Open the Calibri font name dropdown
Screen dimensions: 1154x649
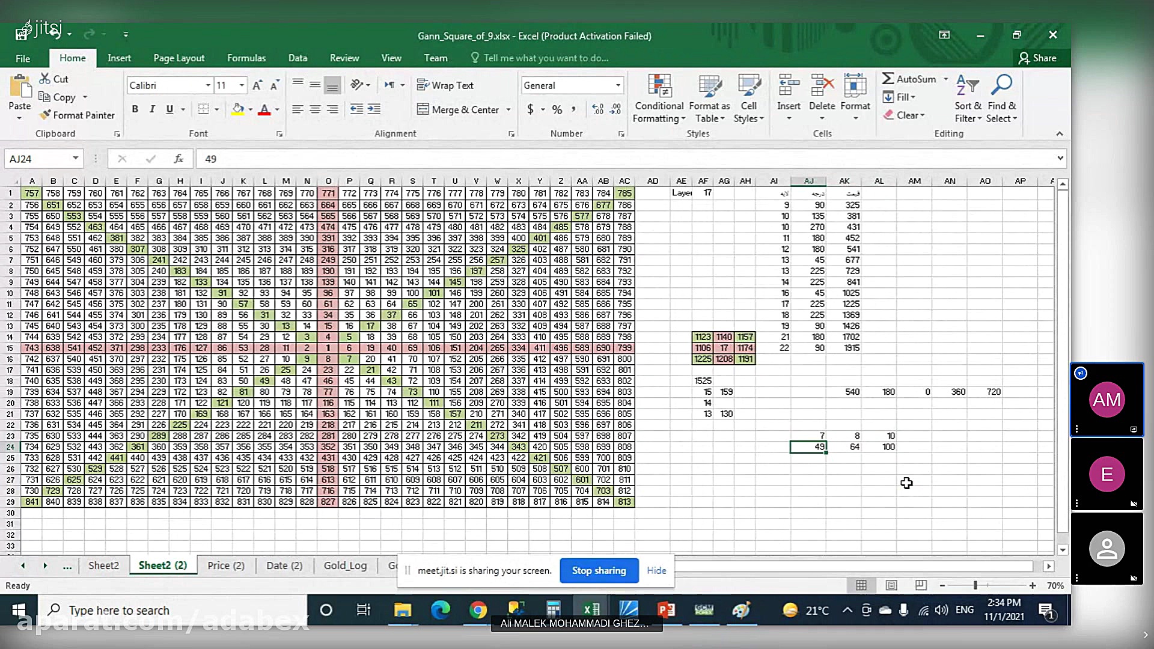click(x=208, y=85)
